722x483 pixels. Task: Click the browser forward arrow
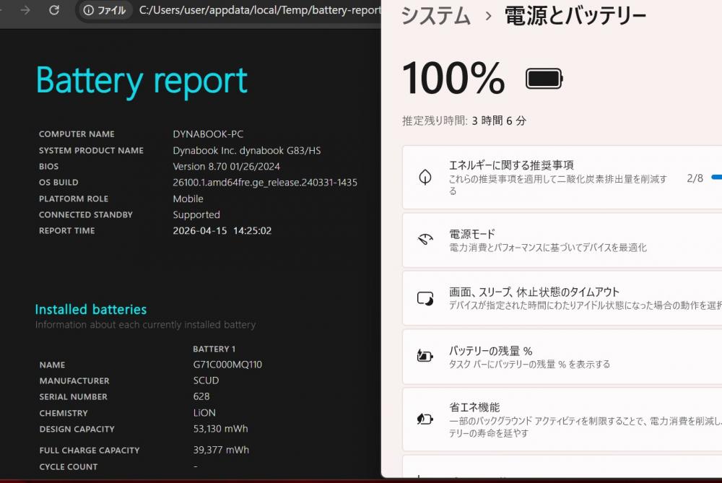point(25,10)
